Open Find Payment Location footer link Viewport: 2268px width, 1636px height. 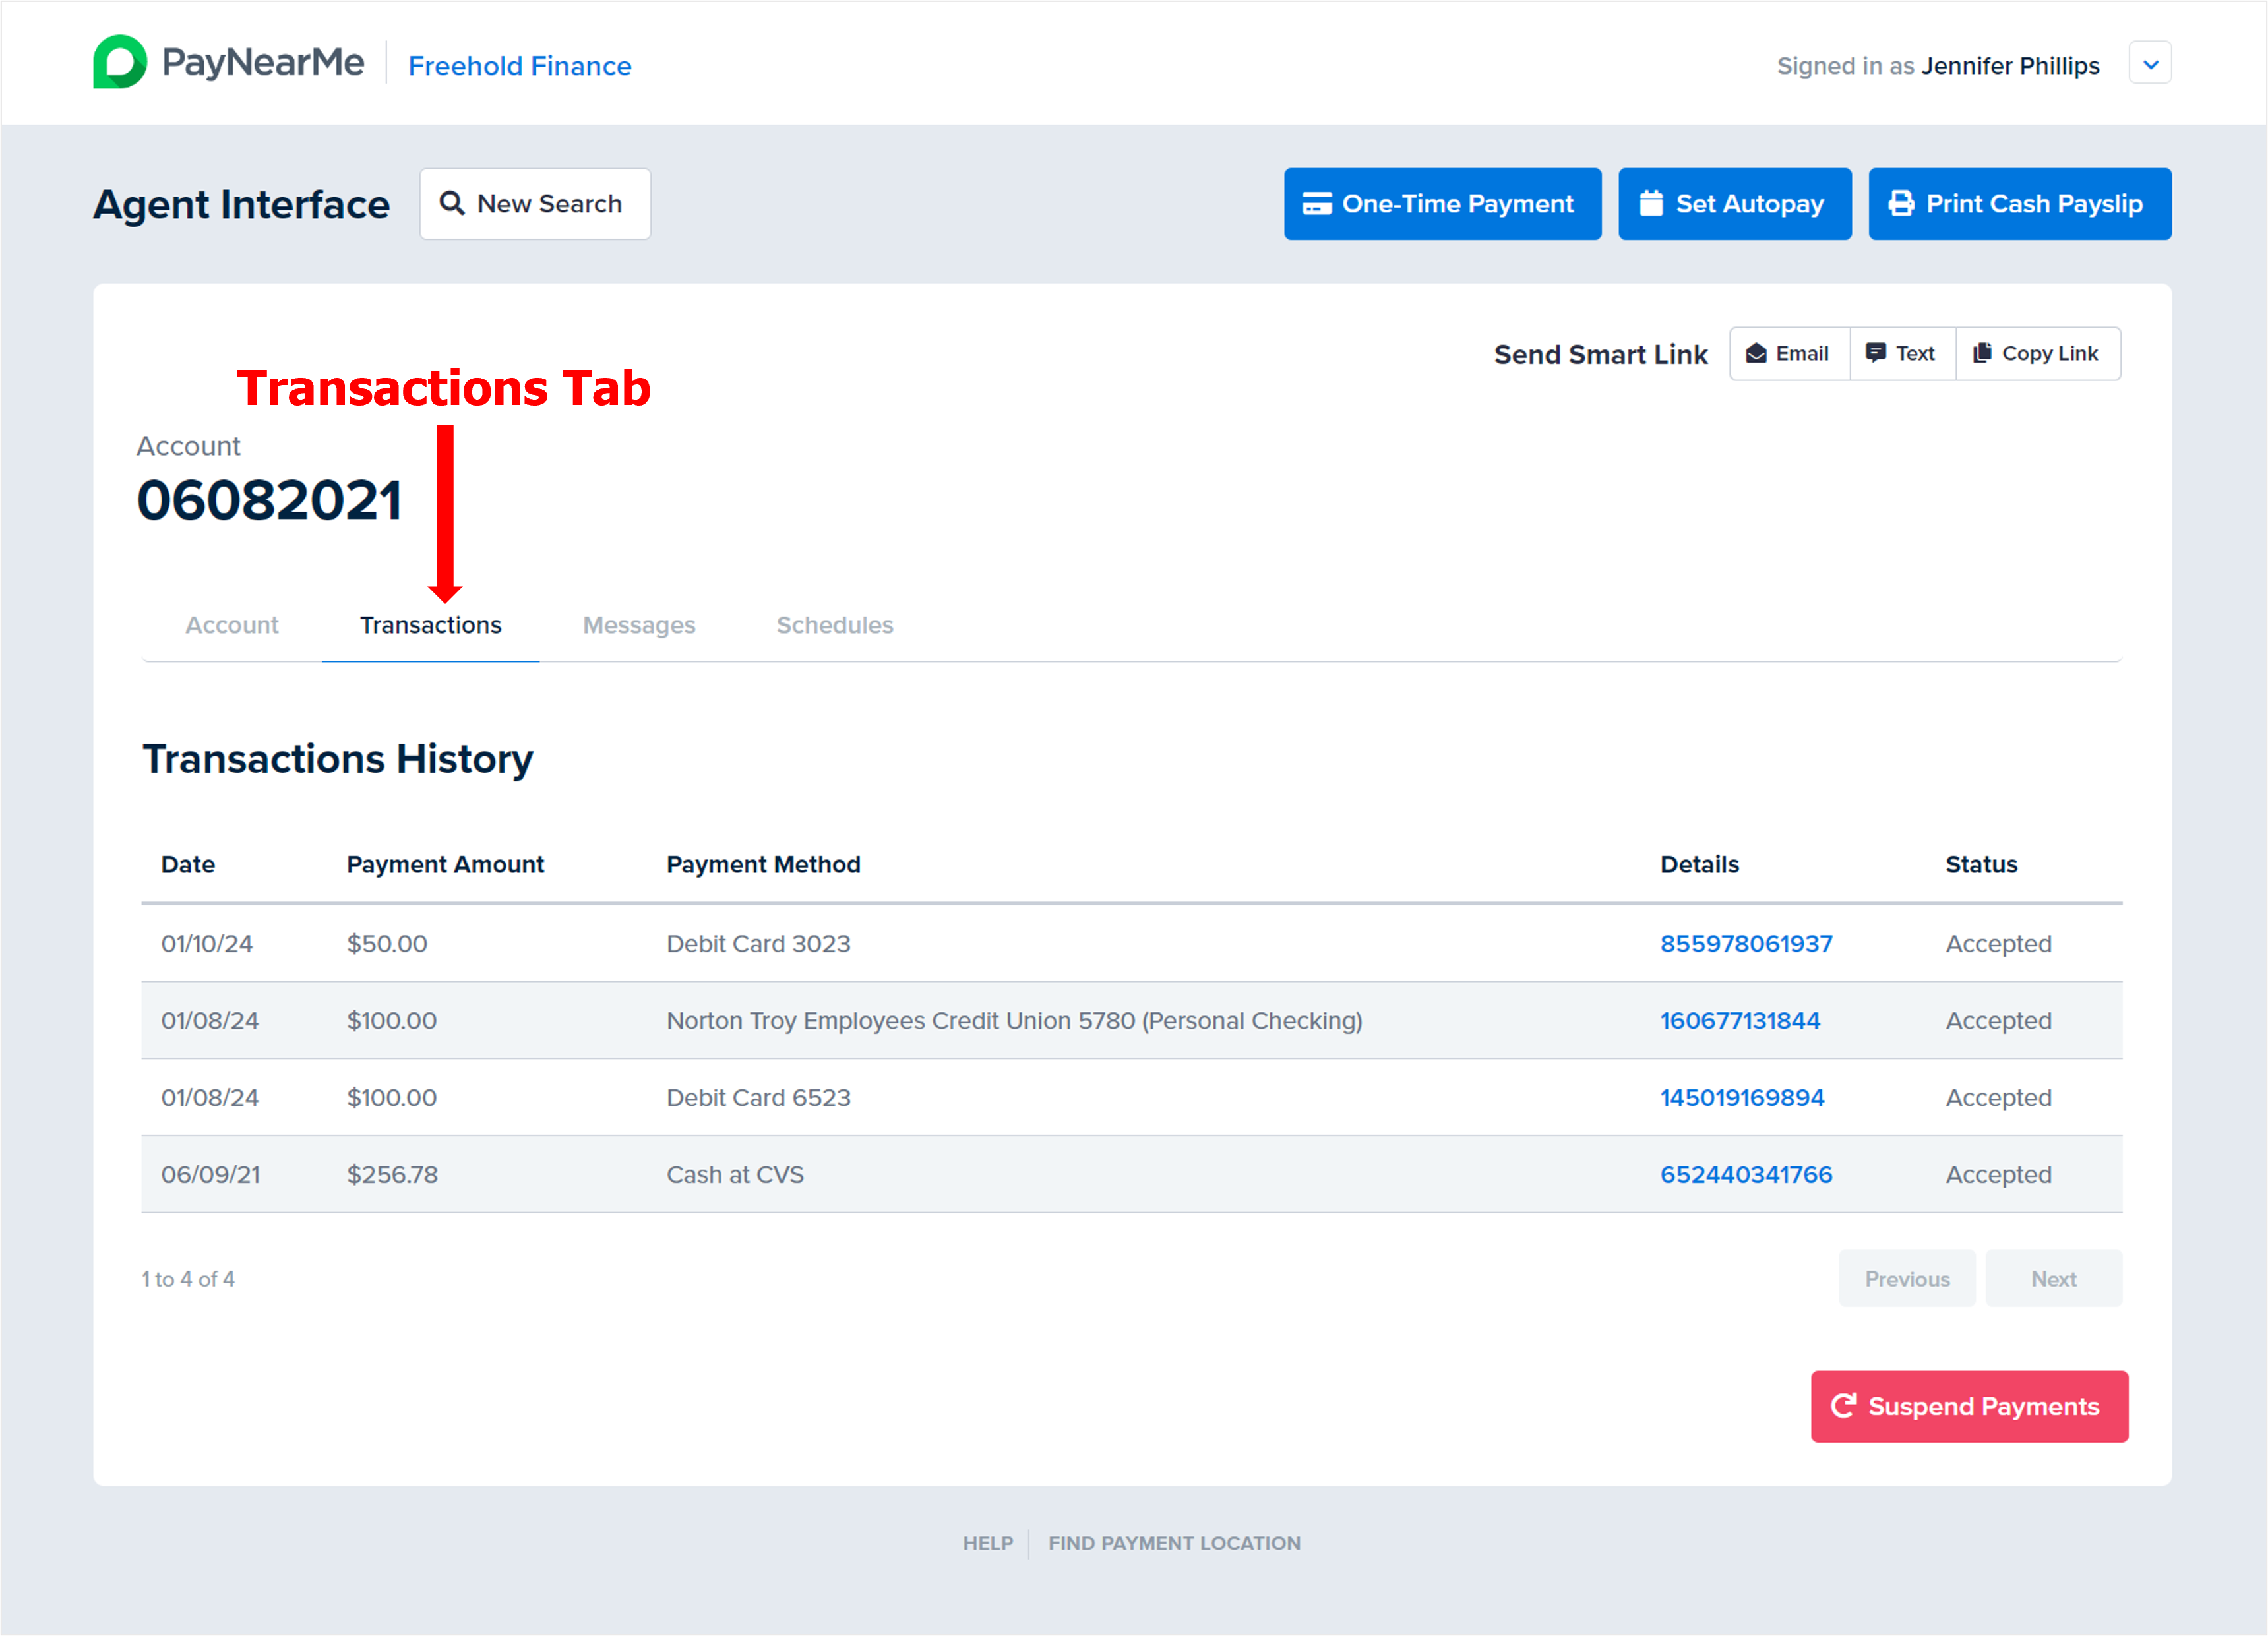point(1174,1543)
